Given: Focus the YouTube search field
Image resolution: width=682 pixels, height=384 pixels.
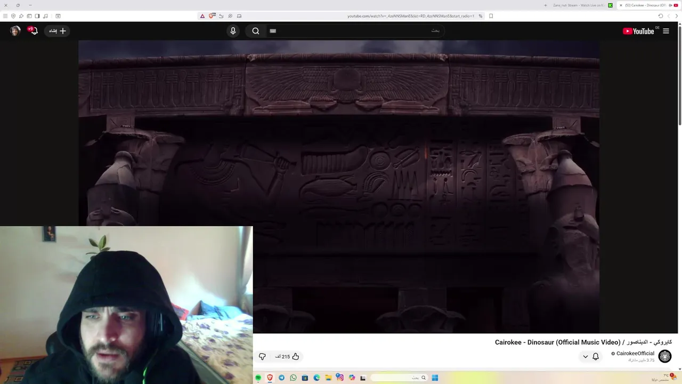Looking at the screenshot, I should click(355, 31).
